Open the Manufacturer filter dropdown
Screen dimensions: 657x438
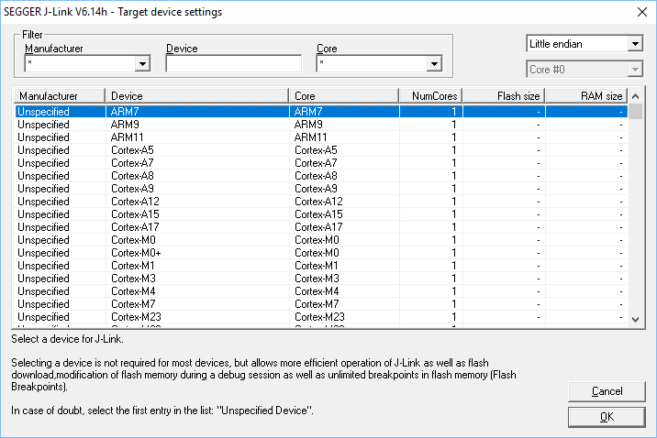142,64
